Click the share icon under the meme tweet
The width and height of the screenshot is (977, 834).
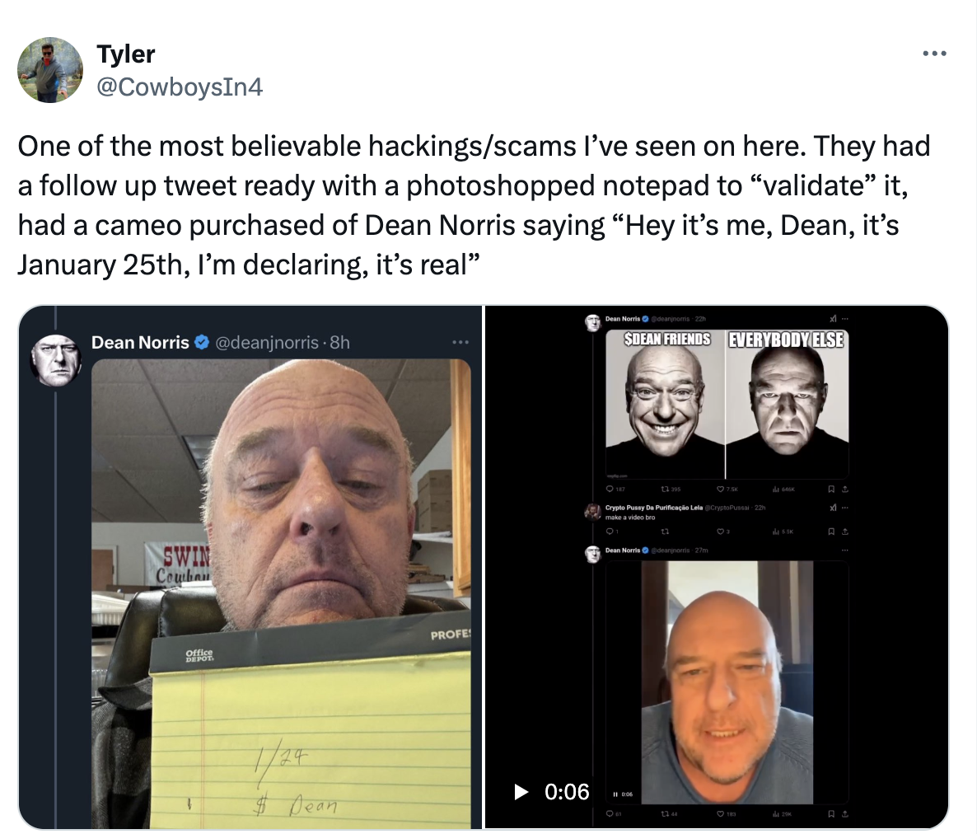pyautogui.click(x=845, y=490)
